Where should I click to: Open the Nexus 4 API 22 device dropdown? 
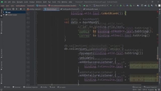(101, 6)
